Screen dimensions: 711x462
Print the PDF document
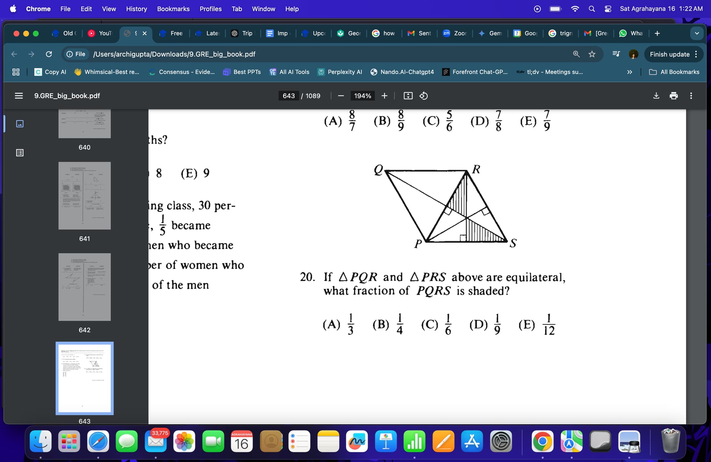click(674, 96)
